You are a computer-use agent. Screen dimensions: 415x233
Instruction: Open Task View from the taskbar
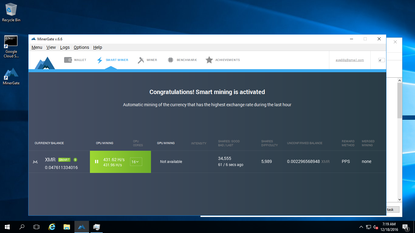36,227
